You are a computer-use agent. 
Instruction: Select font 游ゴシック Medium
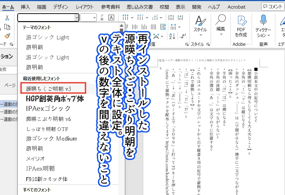coord(51,138)
